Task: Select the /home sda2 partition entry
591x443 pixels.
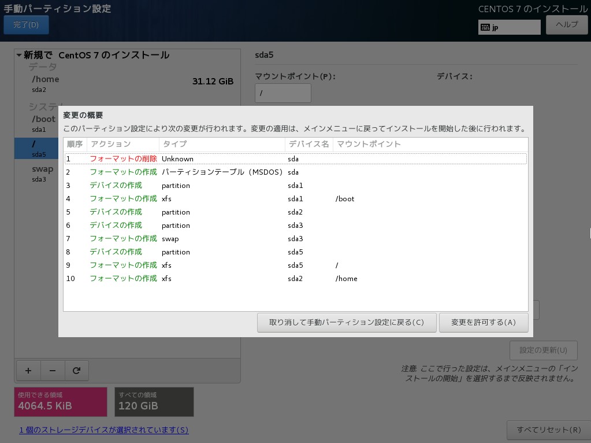Action: click(45, 84)
